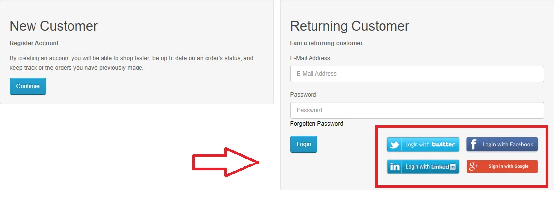Focus the E-Mail Address input field

pyautogui.click(x=417, y=74)
